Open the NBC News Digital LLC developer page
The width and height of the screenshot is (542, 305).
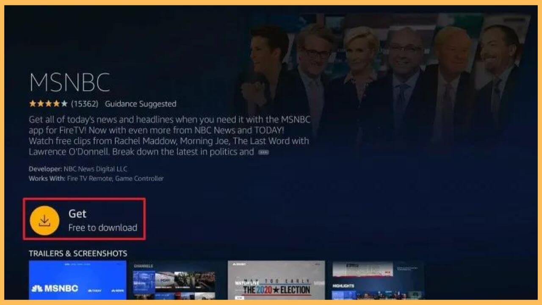tap(95, 169)
